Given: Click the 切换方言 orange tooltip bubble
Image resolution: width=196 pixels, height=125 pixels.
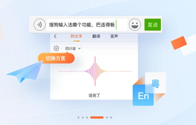Looking at the screenshot, I should tap(56, 58).
